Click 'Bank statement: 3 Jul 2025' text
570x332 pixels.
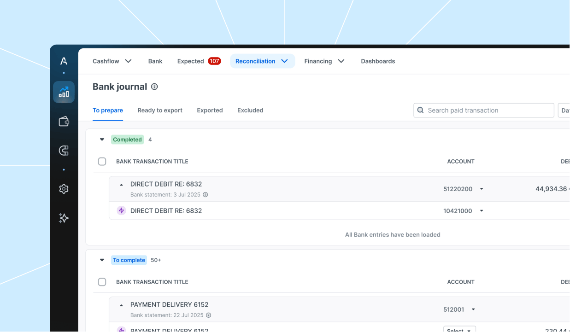(165, 195)
